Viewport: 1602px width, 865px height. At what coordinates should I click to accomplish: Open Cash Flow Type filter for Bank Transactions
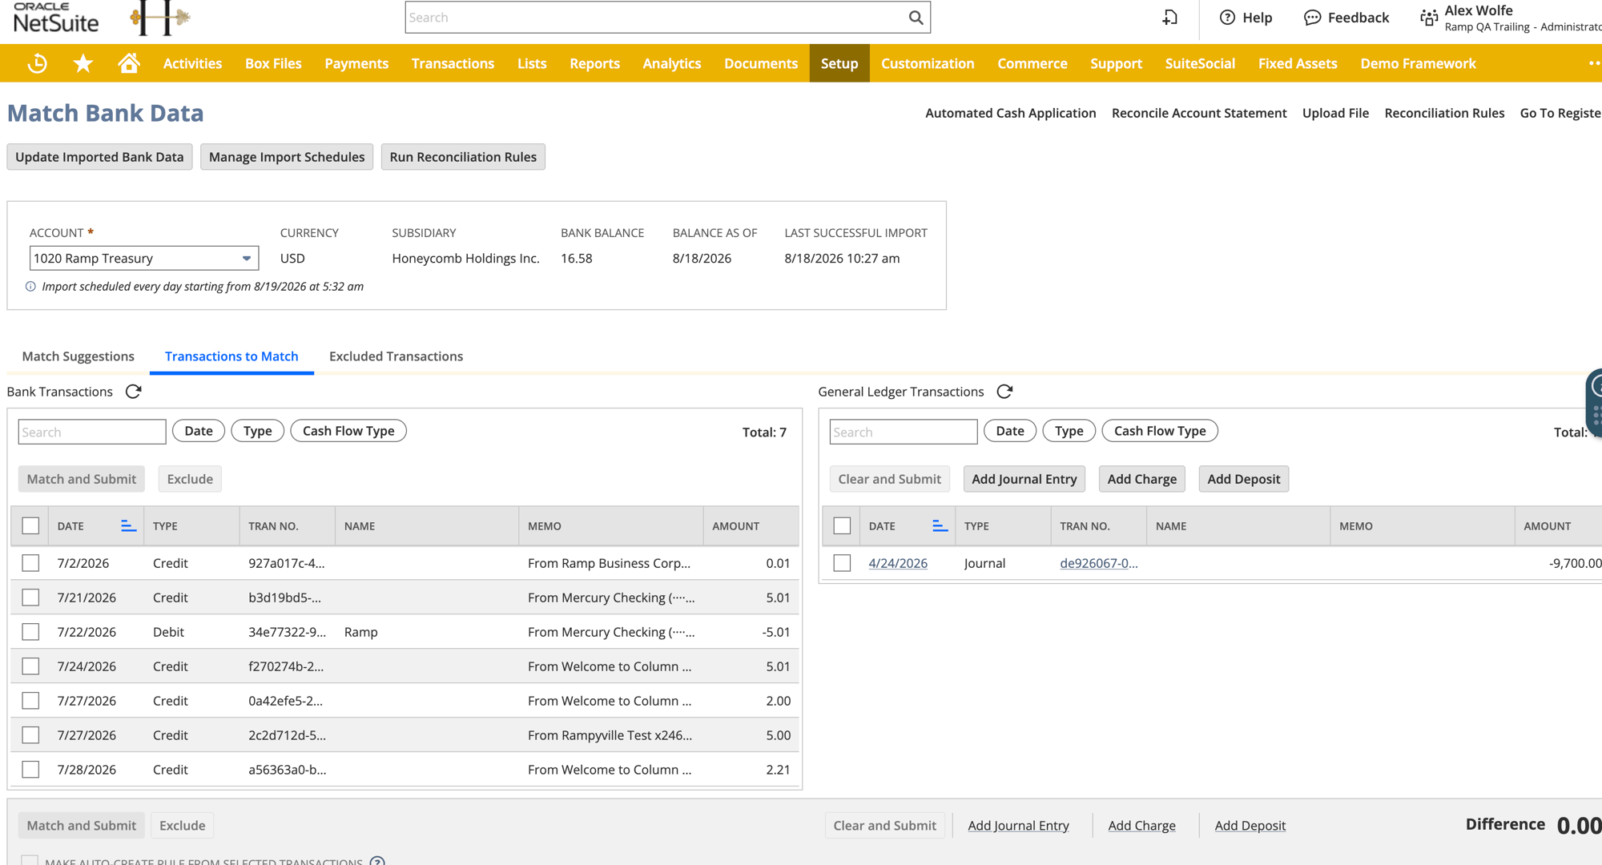348,431
